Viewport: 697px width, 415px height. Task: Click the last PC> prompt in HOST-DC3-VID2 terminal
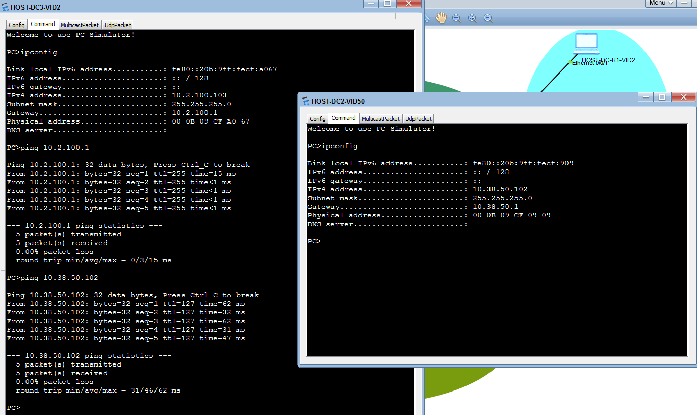coord(13,408)
